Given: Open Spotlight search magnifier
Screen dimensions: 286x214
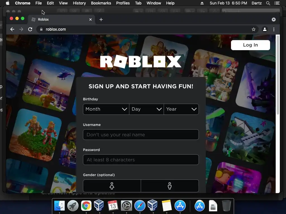Looking at the screenshot, I should 268,3.
